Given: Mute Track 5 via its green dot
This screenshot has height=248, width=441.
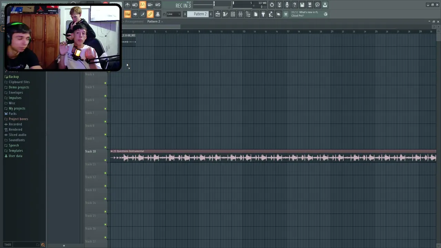Looking at the screenshot, I should [x=105, y=96].
